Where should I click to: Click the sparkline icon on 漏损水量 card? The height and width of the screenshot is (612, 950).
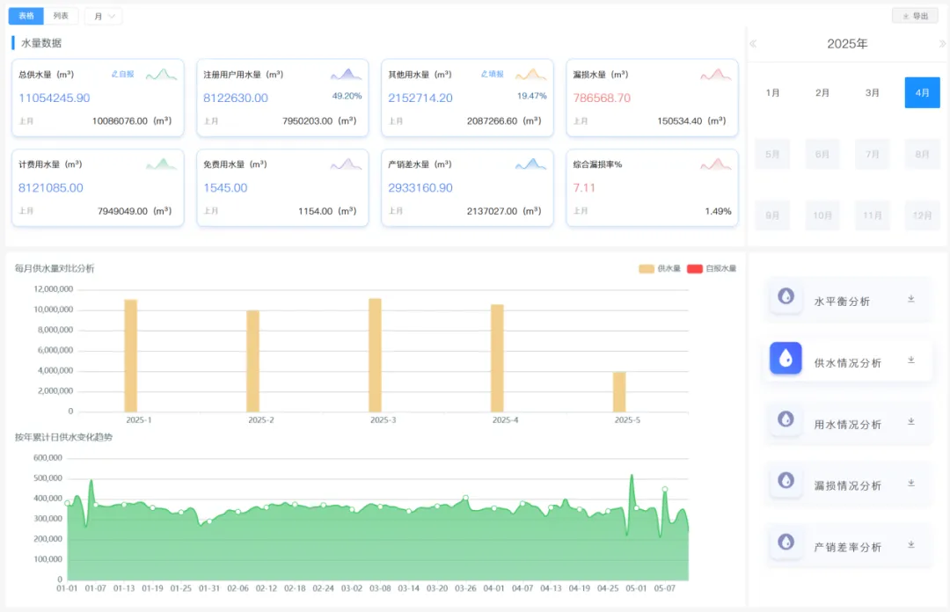(x=716, y=75)
